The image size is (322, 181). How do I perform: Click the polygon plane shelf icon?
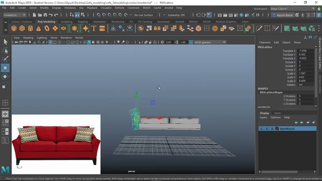(x=55, y=28)
